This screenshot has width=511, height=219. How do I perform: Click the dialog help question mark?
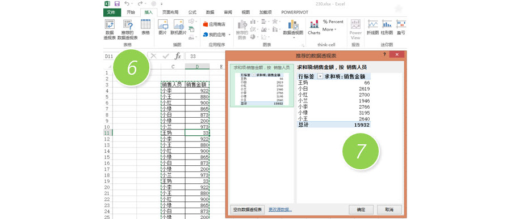pyautogui.click(x=384, y=54)
